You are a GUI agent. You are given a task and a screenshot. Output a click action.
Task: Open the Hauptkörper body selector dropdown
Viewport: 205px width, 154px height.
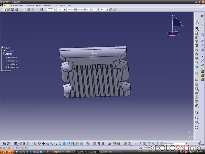click(187, 143)
